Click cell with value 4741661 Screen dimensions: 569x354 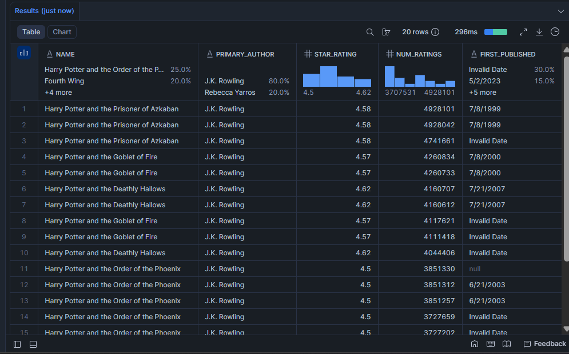click(x=420, y=141)
